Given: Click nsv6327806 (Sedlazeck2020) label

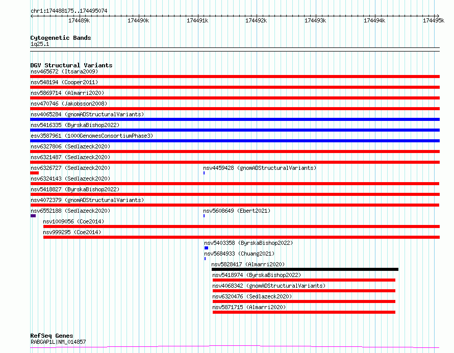Looking at the screenshot, I should click(70, 146).
